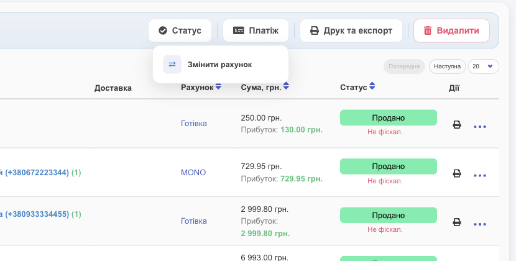Click the 2 999.80 грн. amount

pyautogui.click(x=265, y=209)
